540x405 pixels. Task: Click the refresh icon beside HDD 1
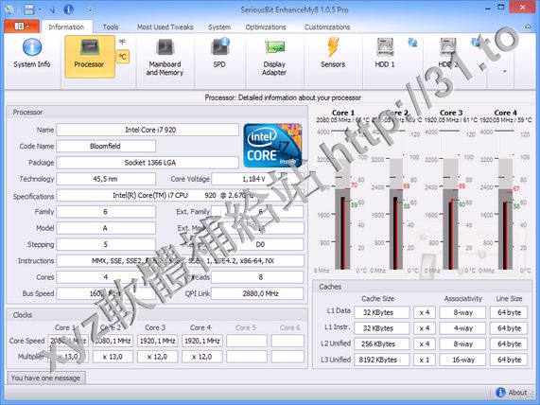tap(412, 43)
